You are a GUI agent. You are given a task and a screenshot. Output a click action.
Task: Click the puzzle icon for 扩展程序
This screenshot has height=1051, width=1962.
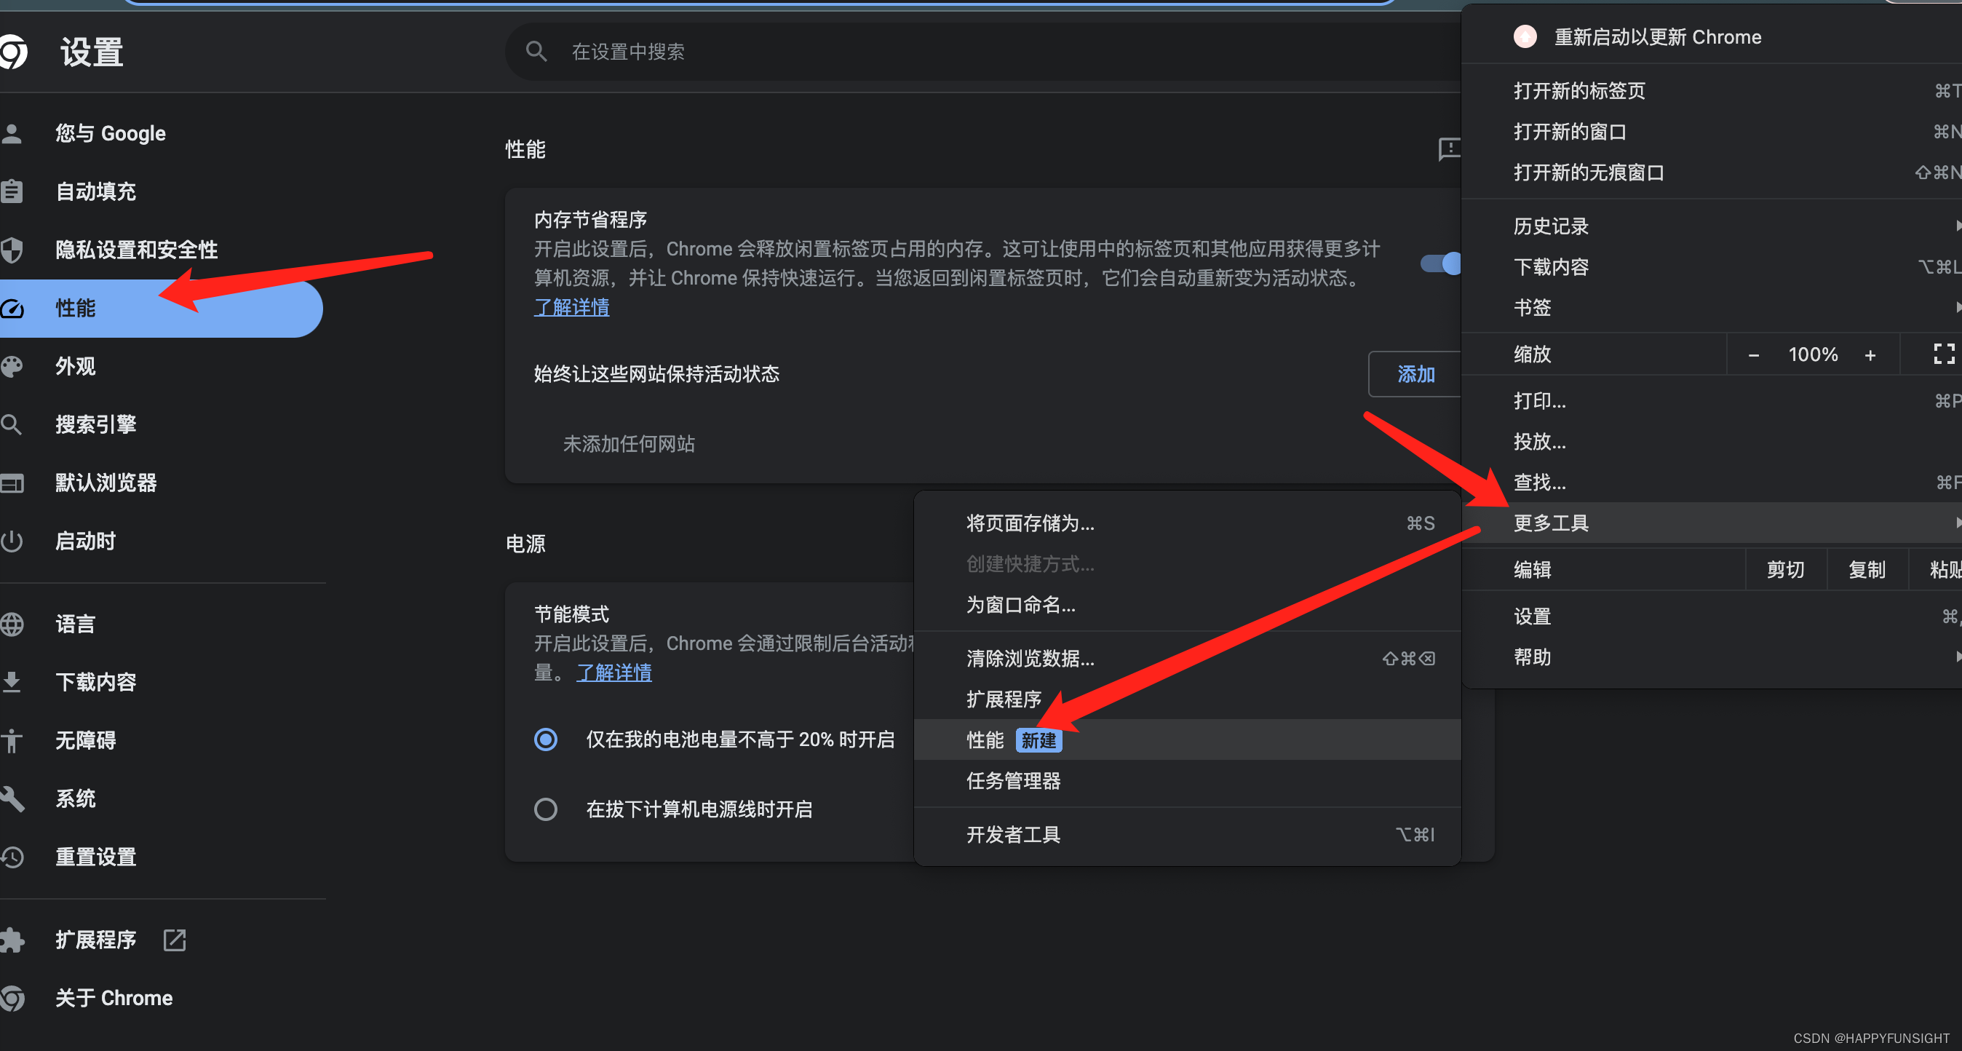13,940
